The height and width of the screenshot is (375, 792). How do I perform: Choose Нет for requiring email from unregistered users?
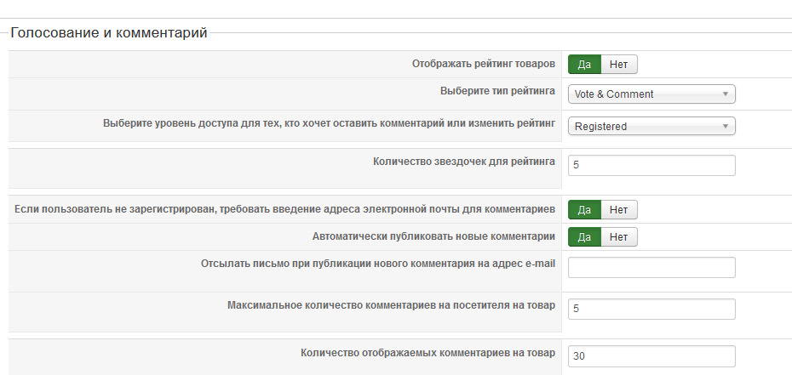coord(619,209)
